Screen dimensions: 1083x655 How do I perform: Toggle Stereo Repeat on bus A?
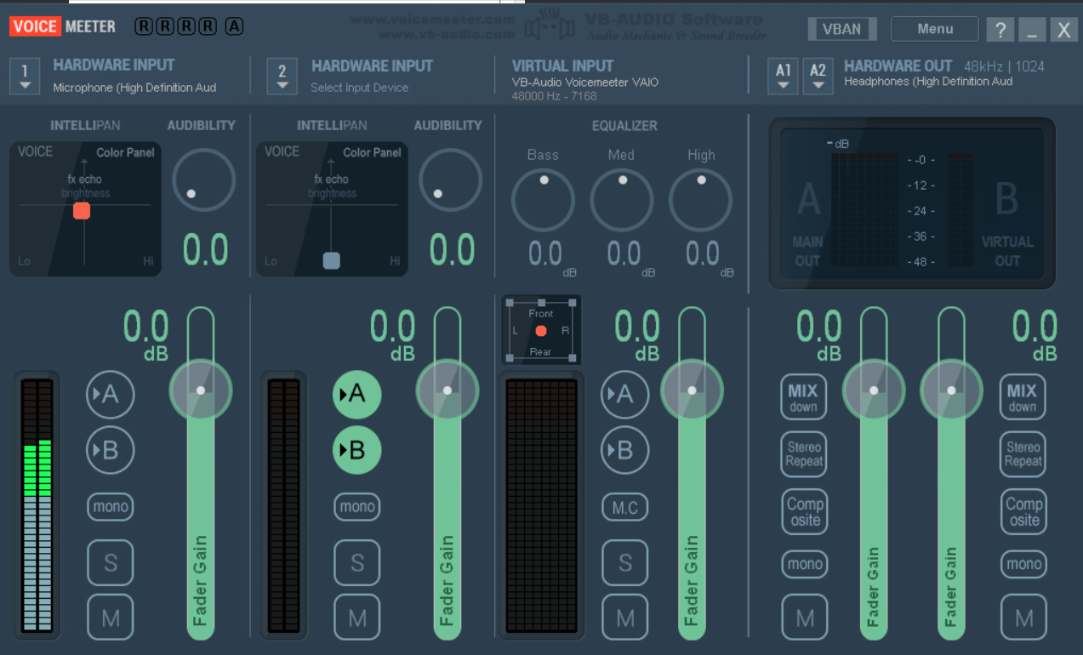tap(804, 454)
